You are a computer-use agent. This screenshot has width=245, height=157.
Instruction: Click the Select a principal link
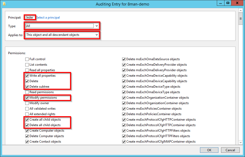coord(48,18)
